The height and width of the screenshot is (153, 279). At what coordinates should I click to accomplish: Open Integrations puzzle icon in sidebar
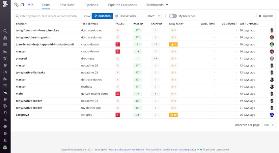coord(5,79)
